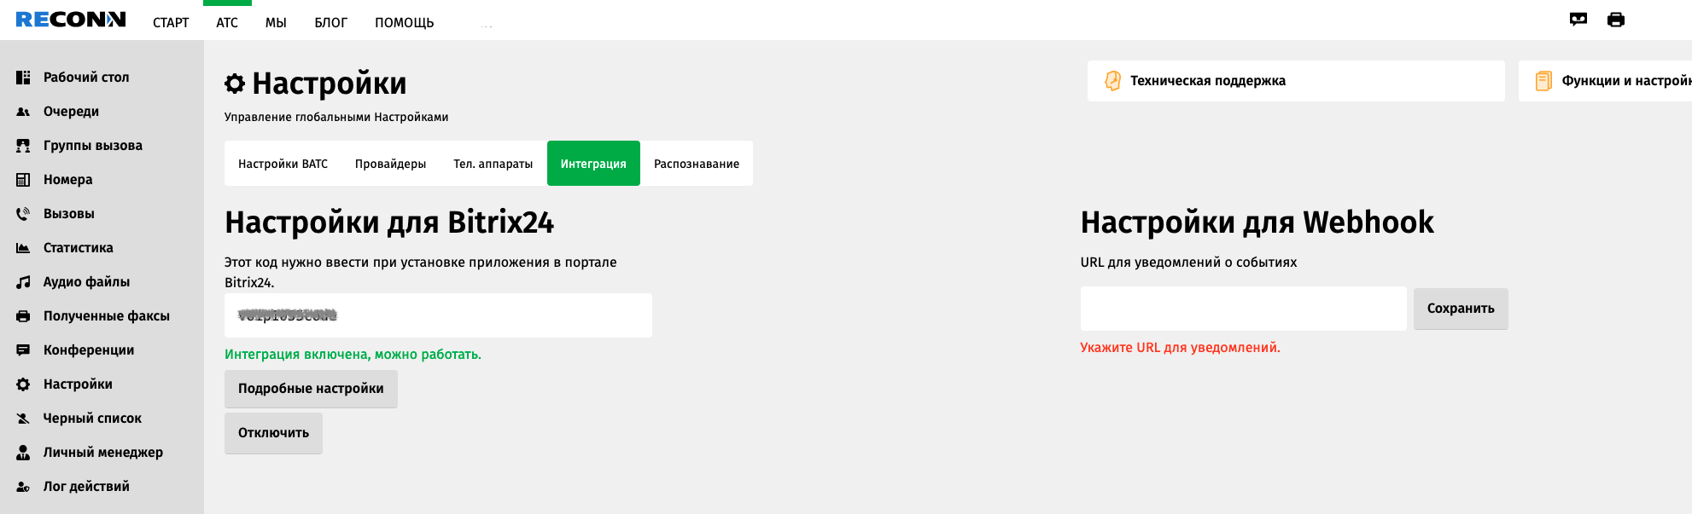Switch to the Распознавание tab
Screen dimensions: 1692x514
(697, 164)
